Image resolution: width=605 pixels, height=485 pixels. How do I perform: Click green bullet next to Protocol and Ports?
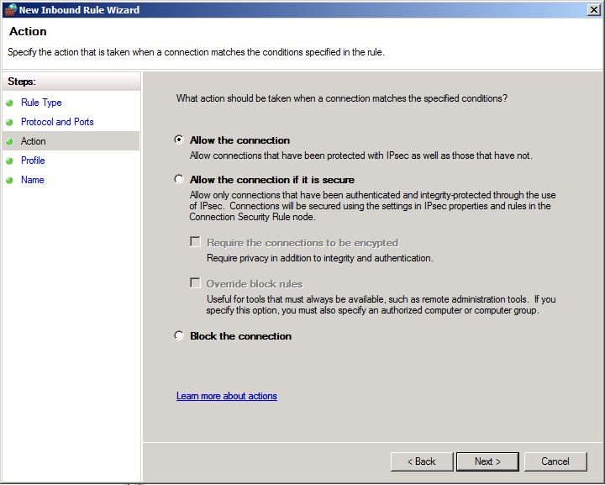coord(10,122)
